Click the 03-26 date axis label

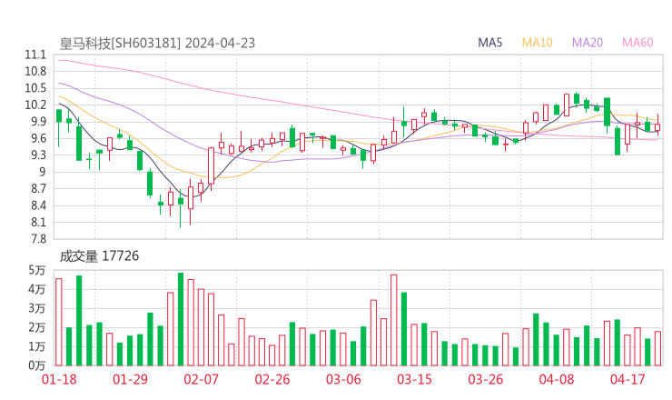485,379
